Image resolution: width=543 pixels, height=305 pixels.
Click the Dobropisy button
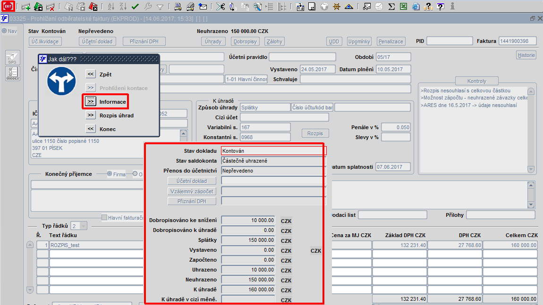245,41
